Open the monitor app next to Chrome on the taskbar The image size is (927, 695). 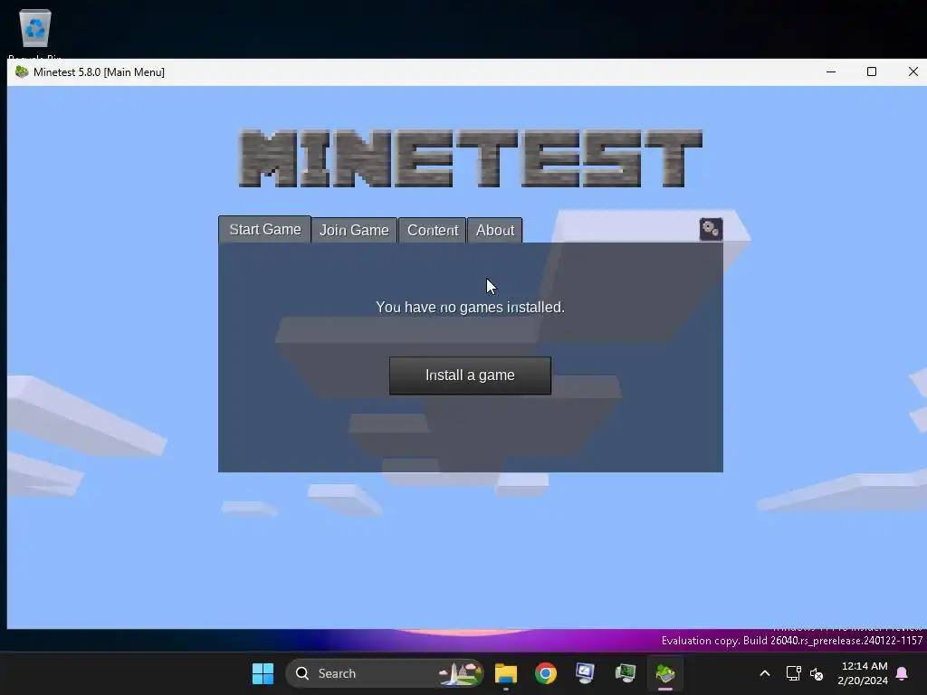point(586,673)
